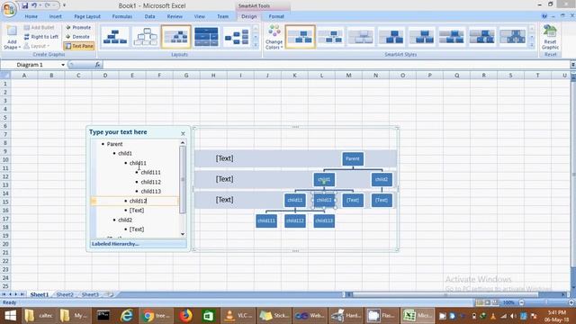
Task: Switch to Sheet3 tab
Action: pos(90,294)
